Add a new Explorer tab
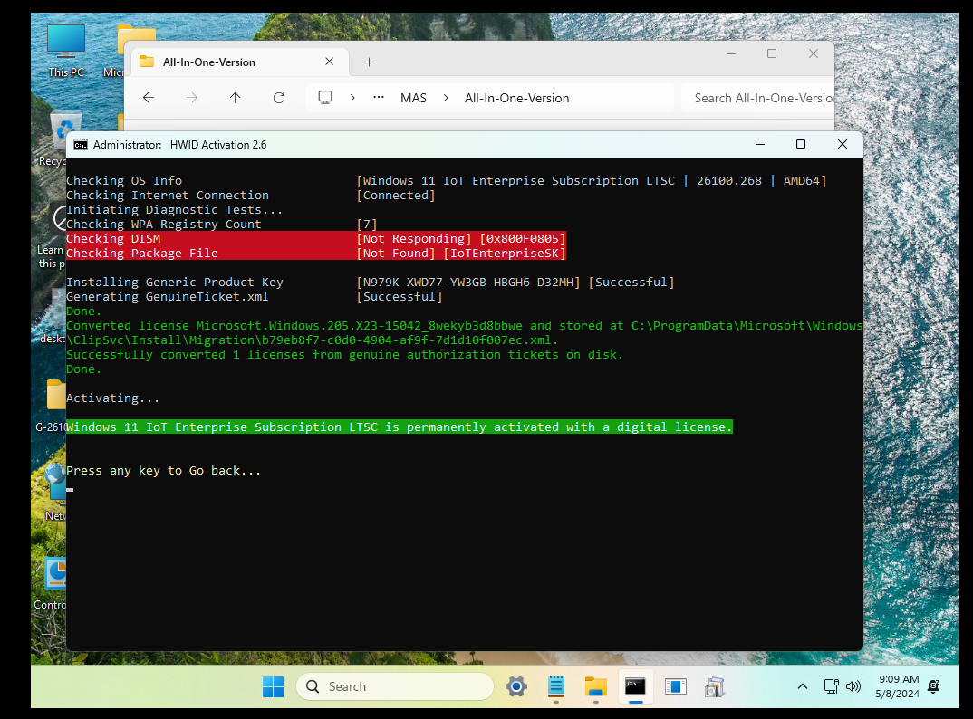 370,62
